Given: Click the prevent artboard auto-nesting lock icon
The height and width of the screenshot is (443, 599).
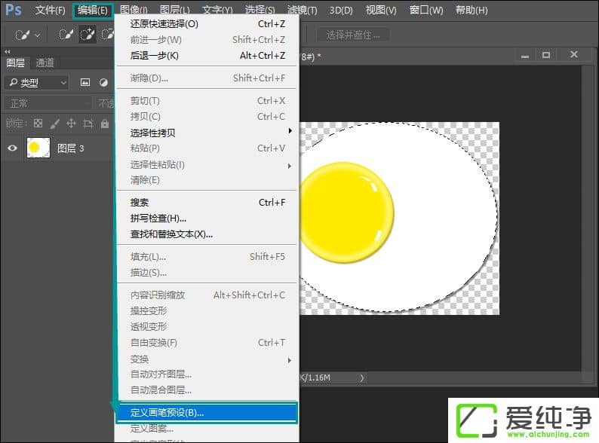Looking at the screenshot, I should click(88, 124).
